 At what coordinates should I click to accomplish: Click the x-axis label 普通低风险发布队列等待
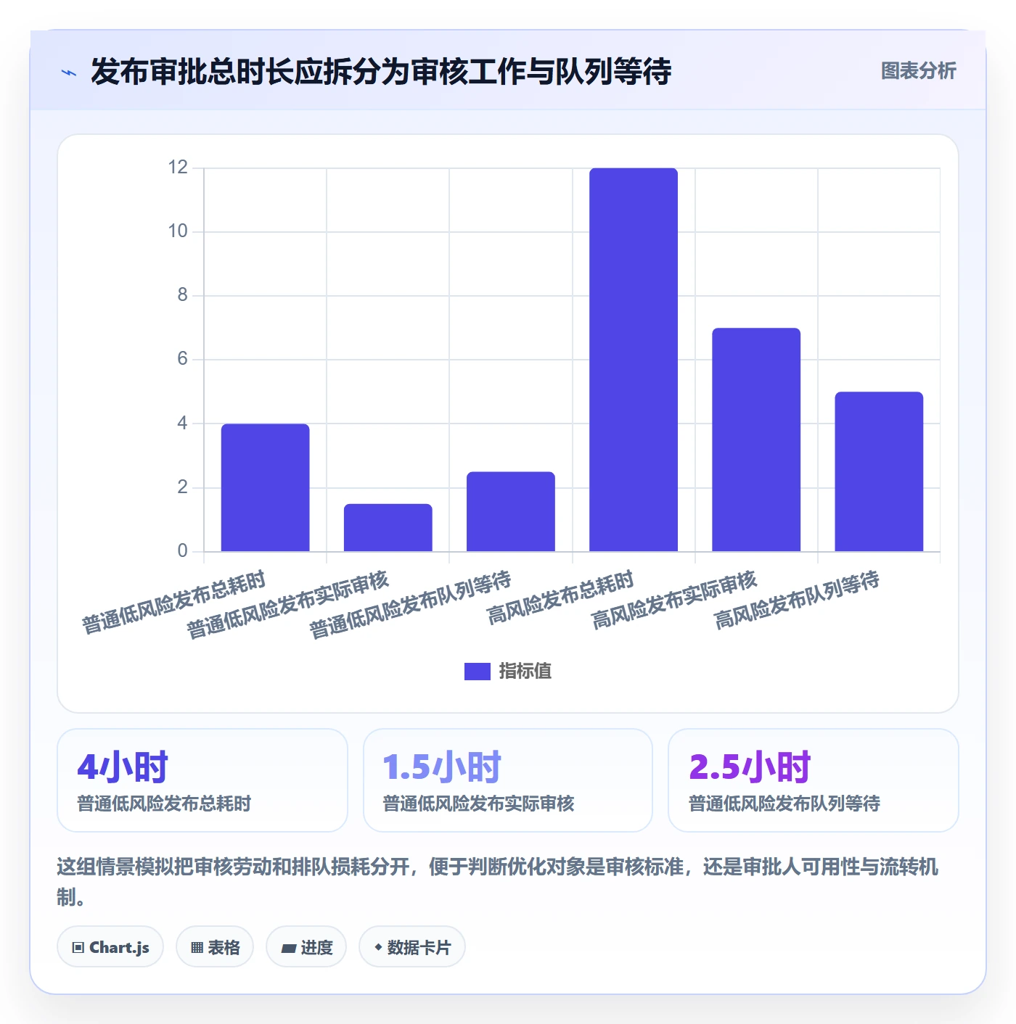pos(411,605)
